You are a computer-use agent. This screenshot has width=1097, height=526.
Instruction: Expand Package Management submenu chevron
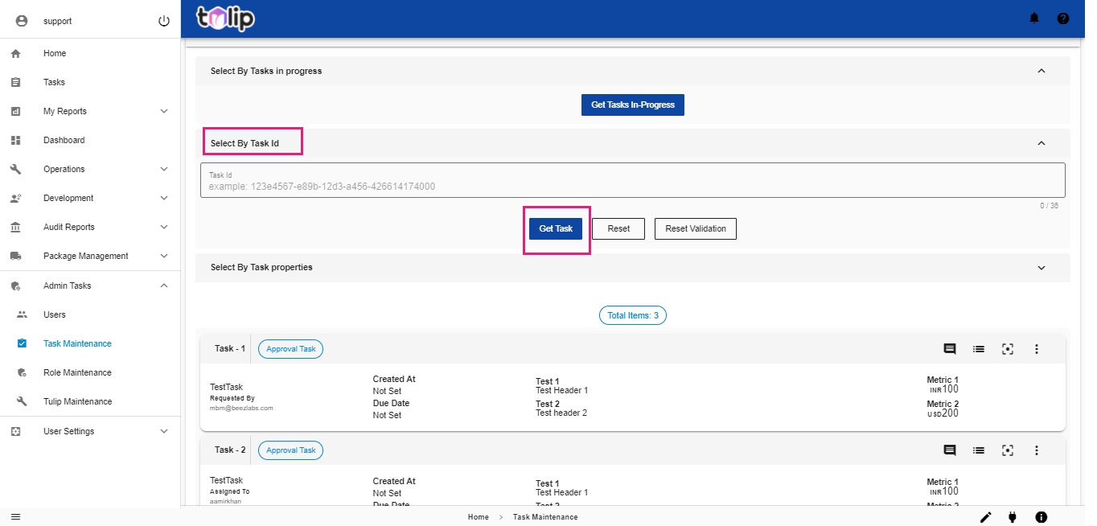point(164,256)
